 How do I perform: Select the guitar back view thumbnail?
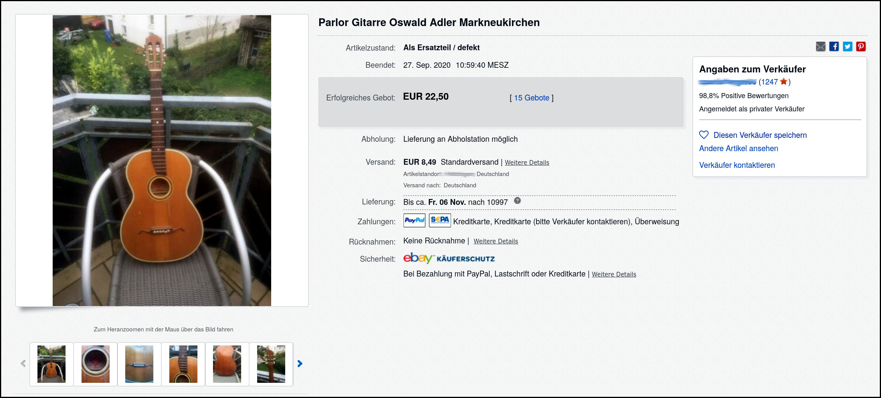coord(227,364)
